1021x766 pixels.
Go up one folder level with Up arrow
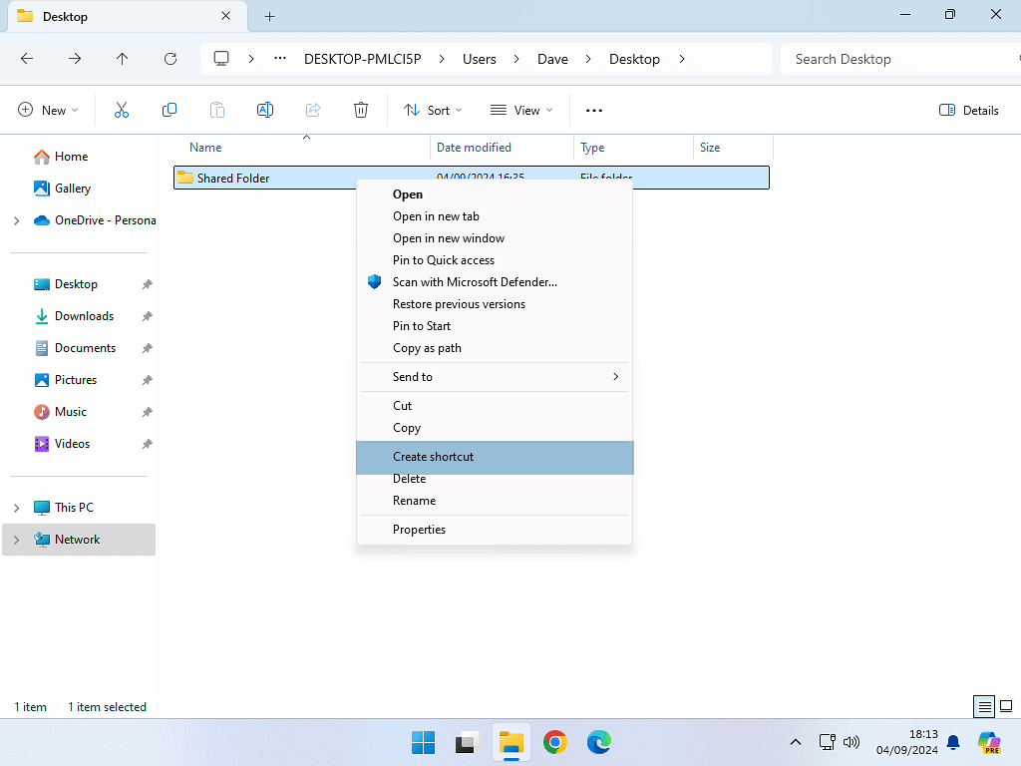point(123,59)
